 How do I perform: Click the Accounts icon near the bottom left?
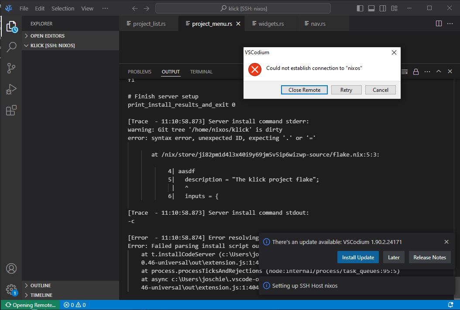11,268
